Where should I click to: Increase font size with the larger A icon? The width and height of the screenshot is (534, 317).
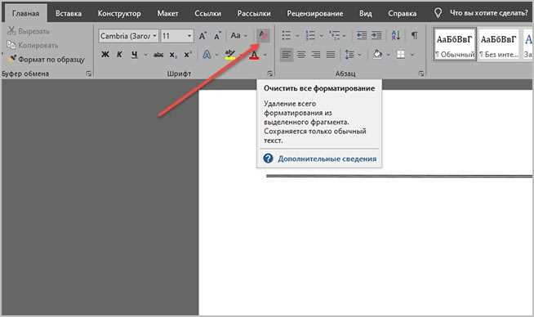tap(202, 35)
